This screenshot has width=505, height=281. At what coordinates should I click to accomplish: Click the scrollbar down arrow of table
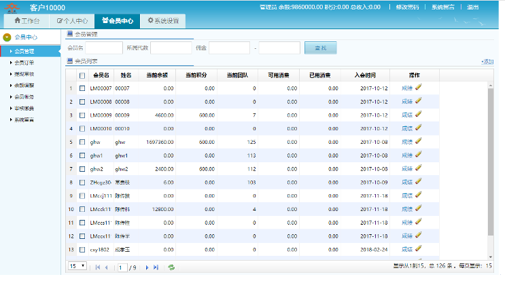click(491, 257)
